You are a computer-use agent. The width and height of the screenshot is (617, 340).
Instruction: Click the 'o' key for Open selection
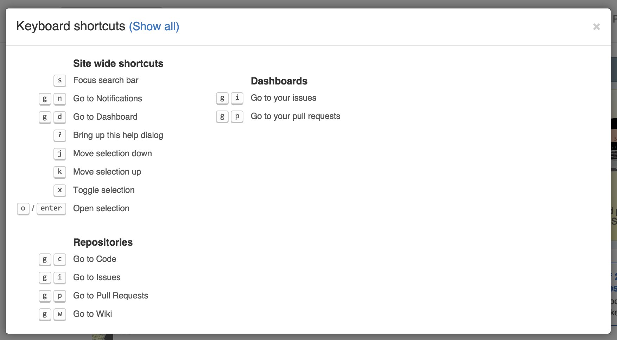click(23, 209)
